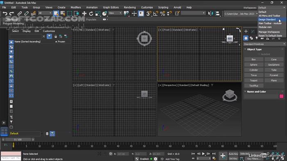Pick the object color swatch
This screenshot has width=287, height=161.
click(x=282, y=96)
